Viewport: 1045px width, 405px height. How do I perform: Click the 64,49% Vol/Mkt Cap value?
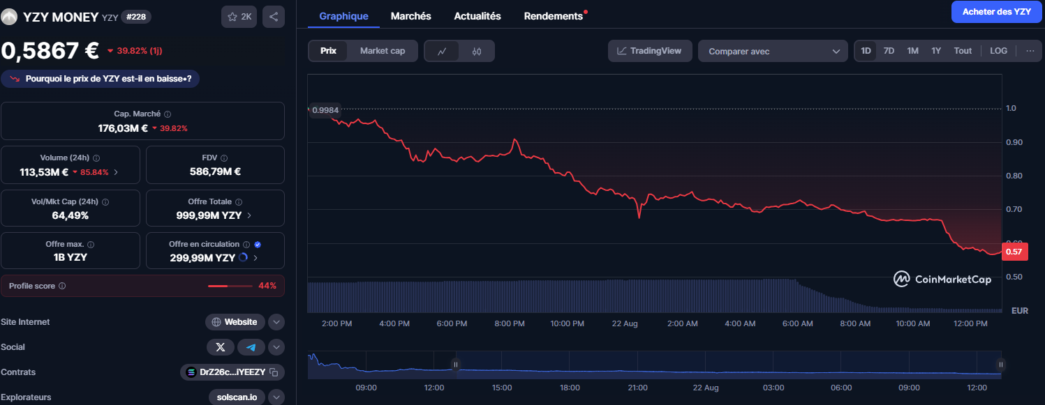(71, 215)
